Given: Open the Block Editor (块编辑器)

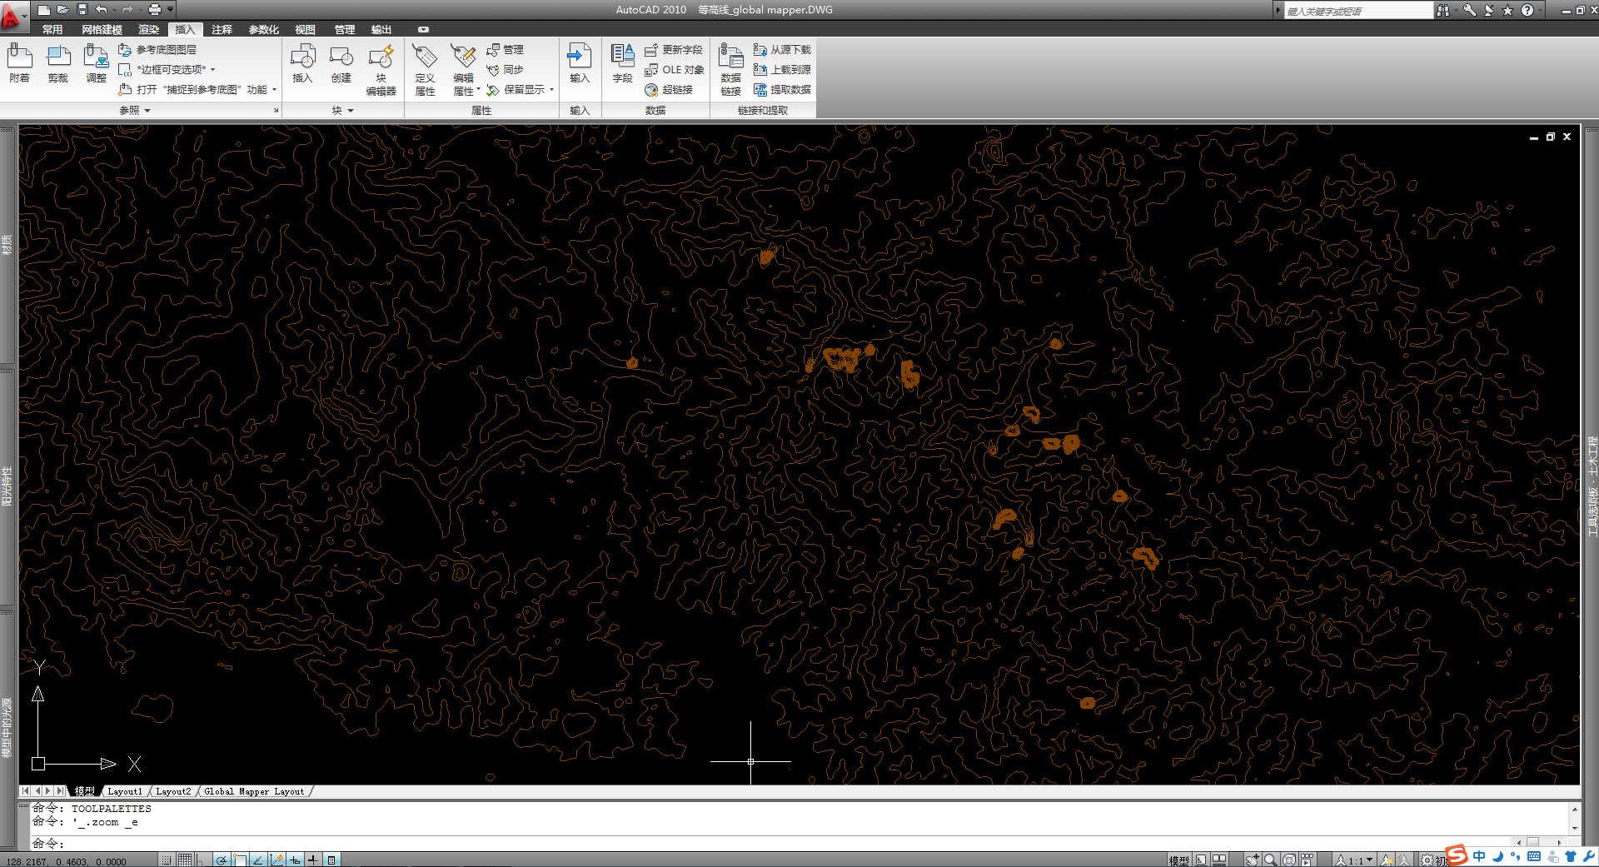Looking at the screenshot, I should tap(381, 70).
